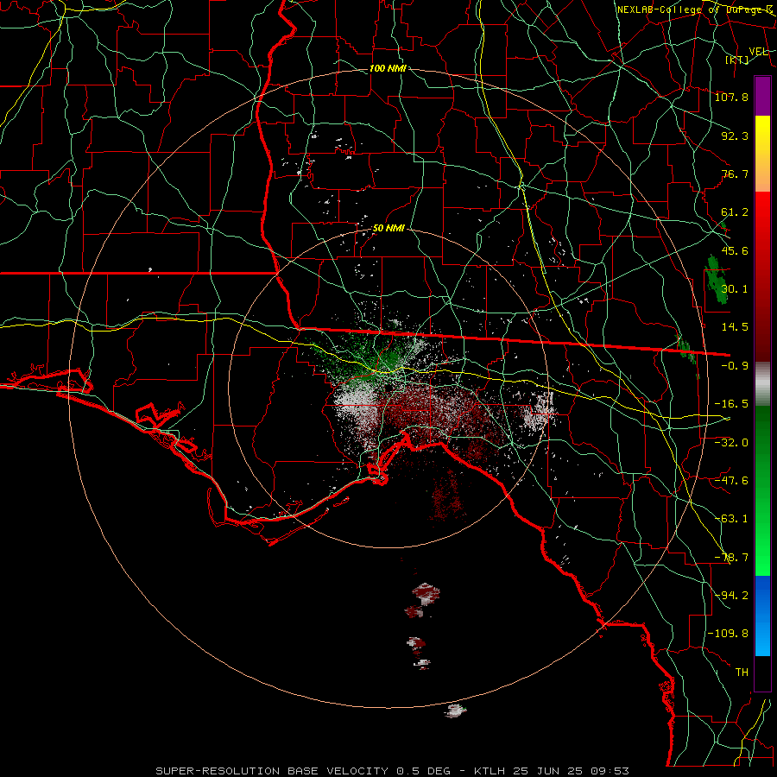Click the -47.6 velocity scale value
Image resolution: width=777 pixels, height=777 pixels.
(731, 481)
